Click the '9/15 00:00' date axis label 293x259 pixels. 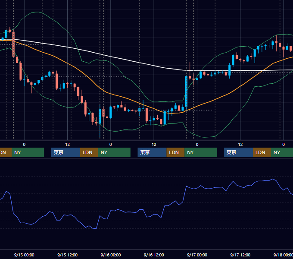tap(24, 255)
